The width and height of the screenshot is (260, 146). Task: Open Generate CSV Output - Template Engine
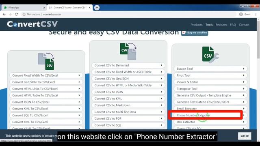pos(210,95)
